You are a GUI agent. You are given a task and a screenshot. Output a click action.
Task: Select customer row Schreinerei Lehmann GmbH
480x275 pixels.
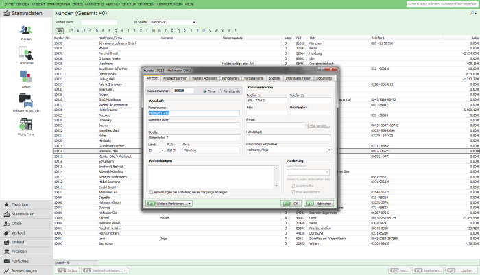[266, 43]
